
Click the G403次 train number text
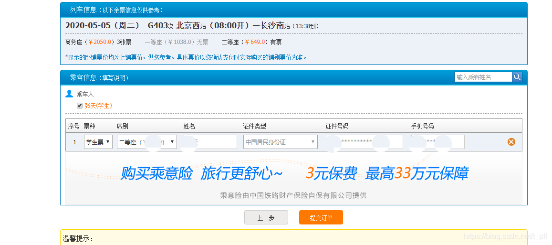(x=160, y=26)
